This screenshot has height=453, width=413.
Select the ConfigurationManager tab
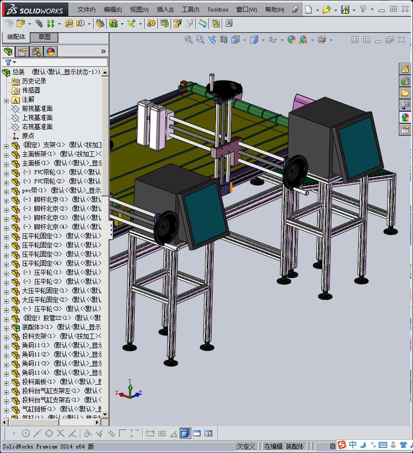pos(36,52)
